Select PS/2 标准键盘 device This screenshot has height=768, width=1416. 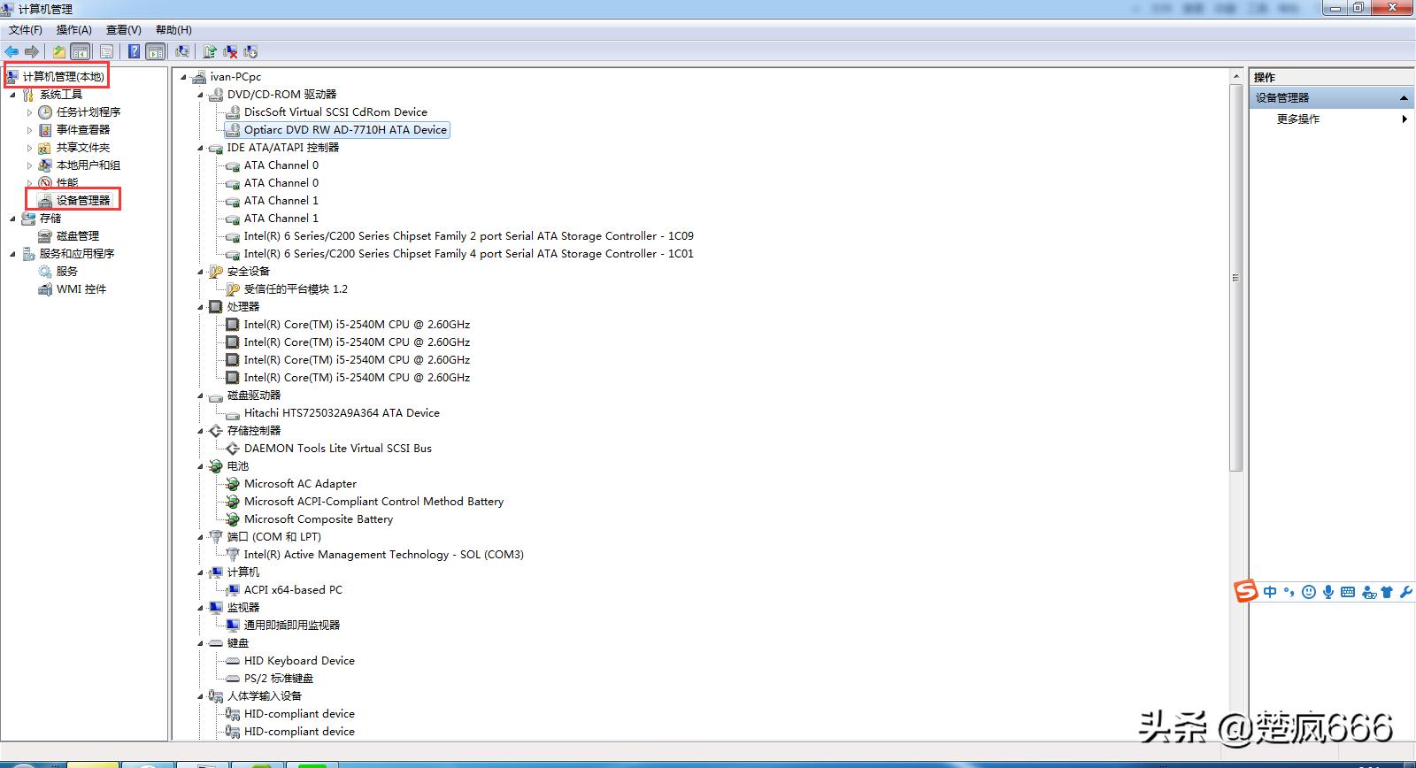(x=279, y=679)
